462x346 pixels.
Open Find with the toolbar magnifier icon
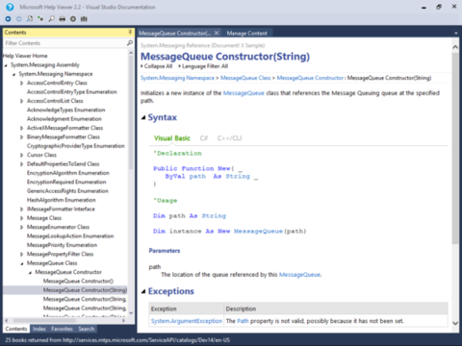click(51, 19)
